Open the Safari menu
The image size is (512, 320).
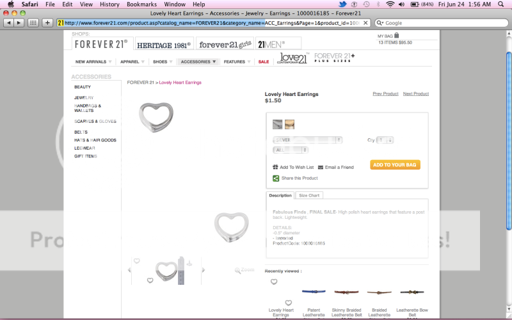[29, 4]
